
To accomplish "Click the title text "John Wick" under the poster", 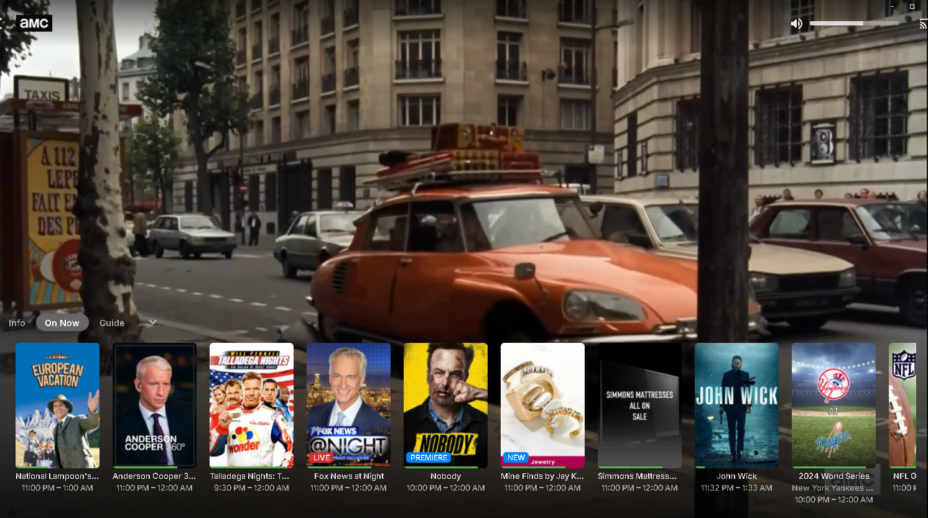I will click(737, 476).
